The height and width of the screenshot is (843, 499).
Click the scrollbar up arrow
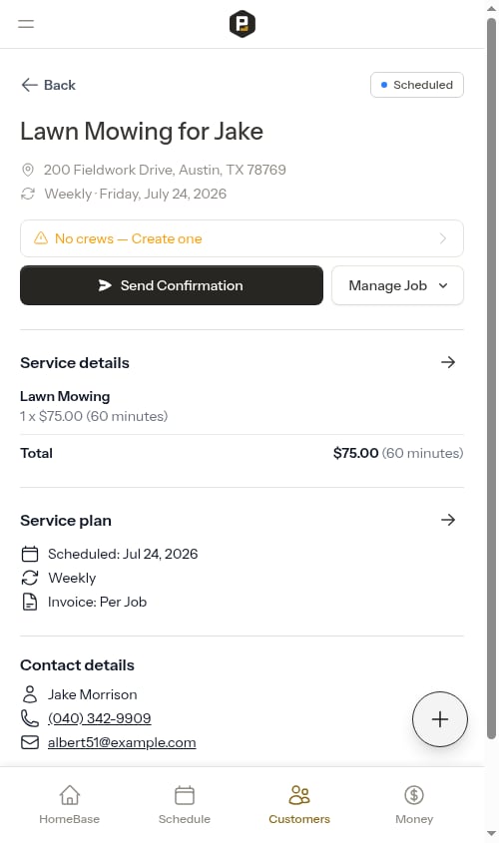coord(491,9)
